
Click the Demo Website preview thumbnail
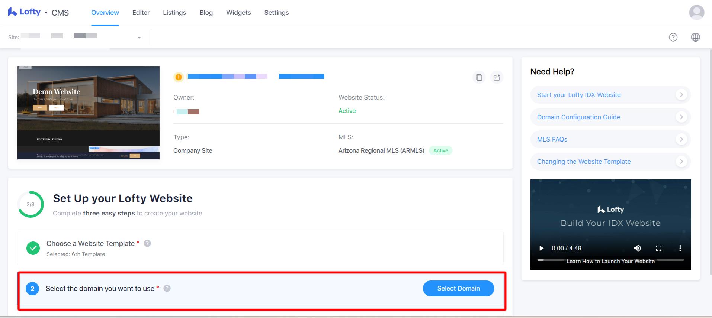pos(89,113)
